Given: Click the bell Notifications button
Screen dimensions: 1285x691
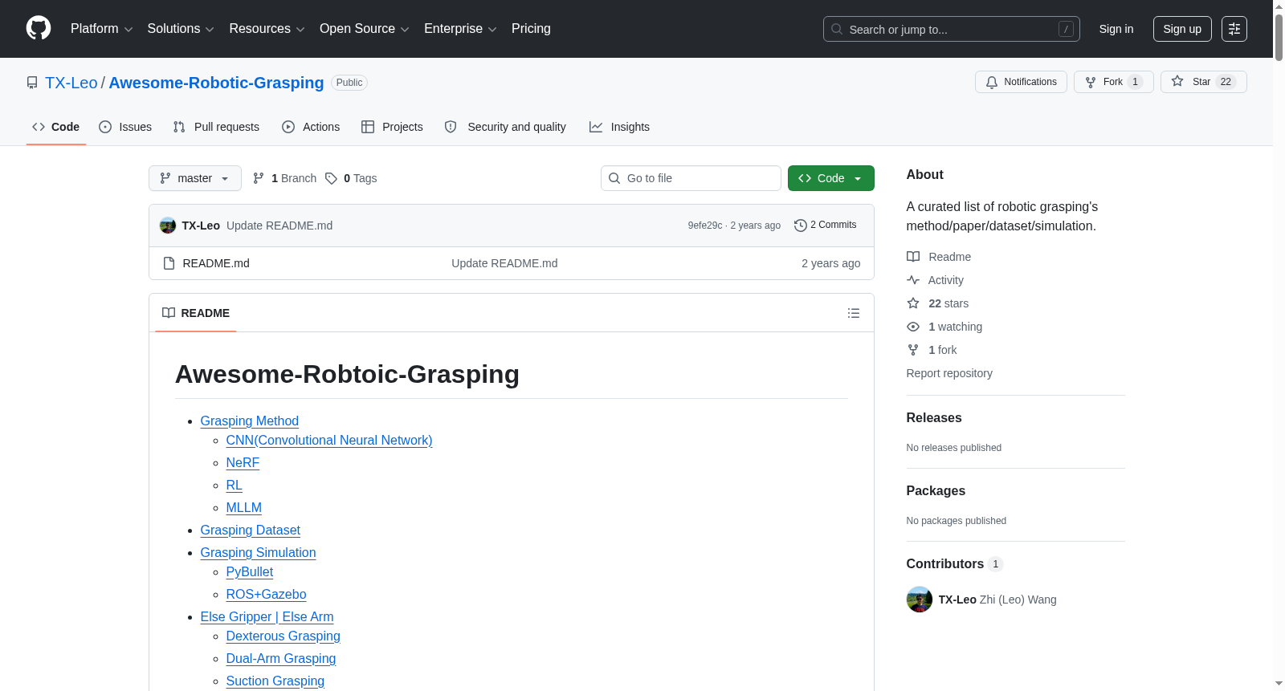Looking at the screenshot, I should 1021,82.
